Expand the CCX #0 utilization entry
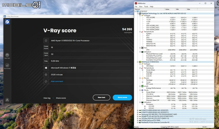The height and width of the screenshot is (129, 219). (x=145, y=106)
